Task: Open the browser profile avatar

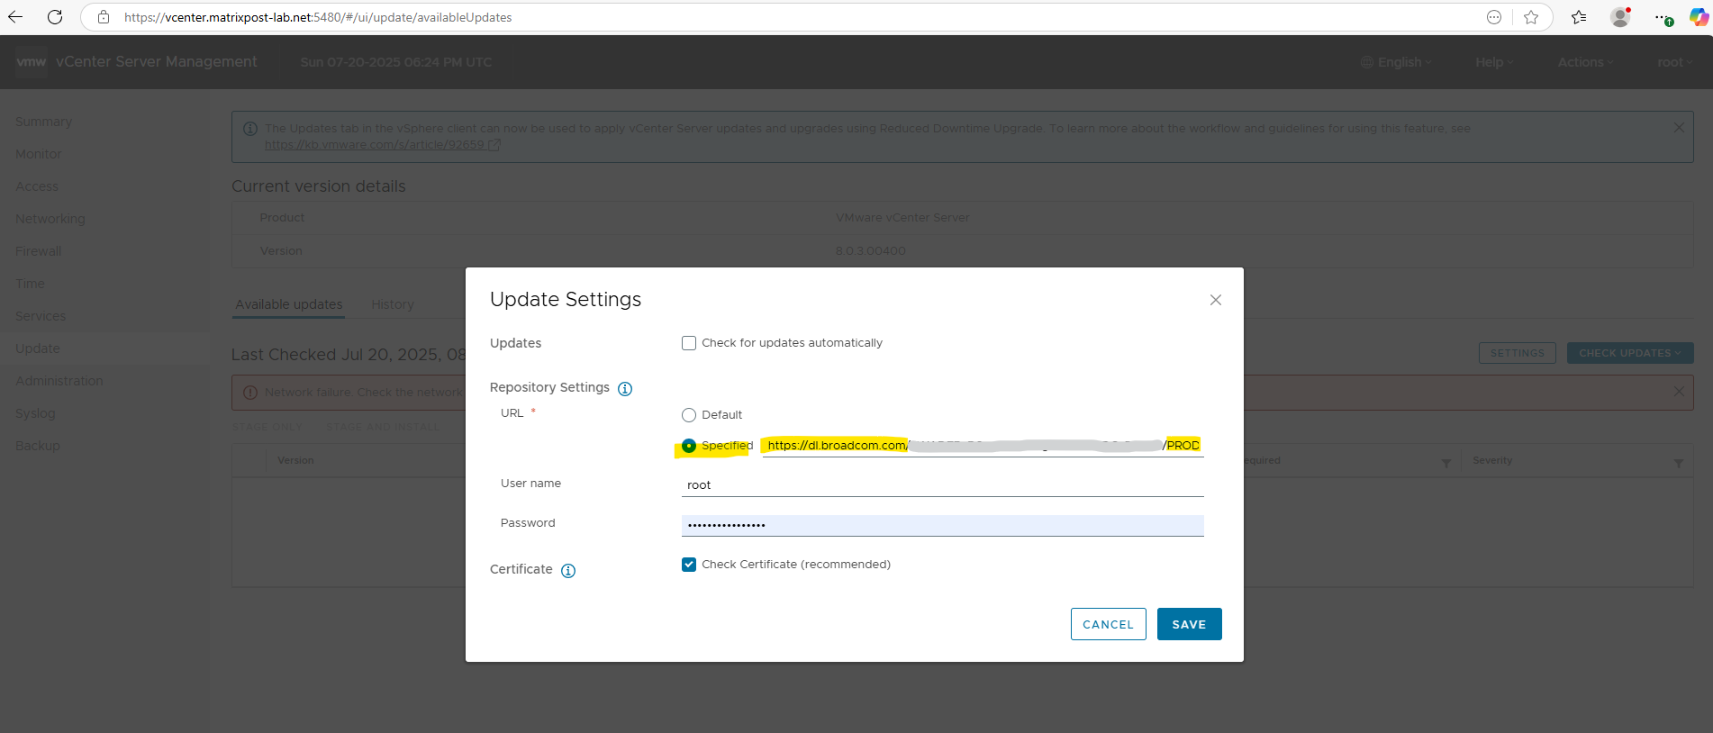Action: point(1620,17)
